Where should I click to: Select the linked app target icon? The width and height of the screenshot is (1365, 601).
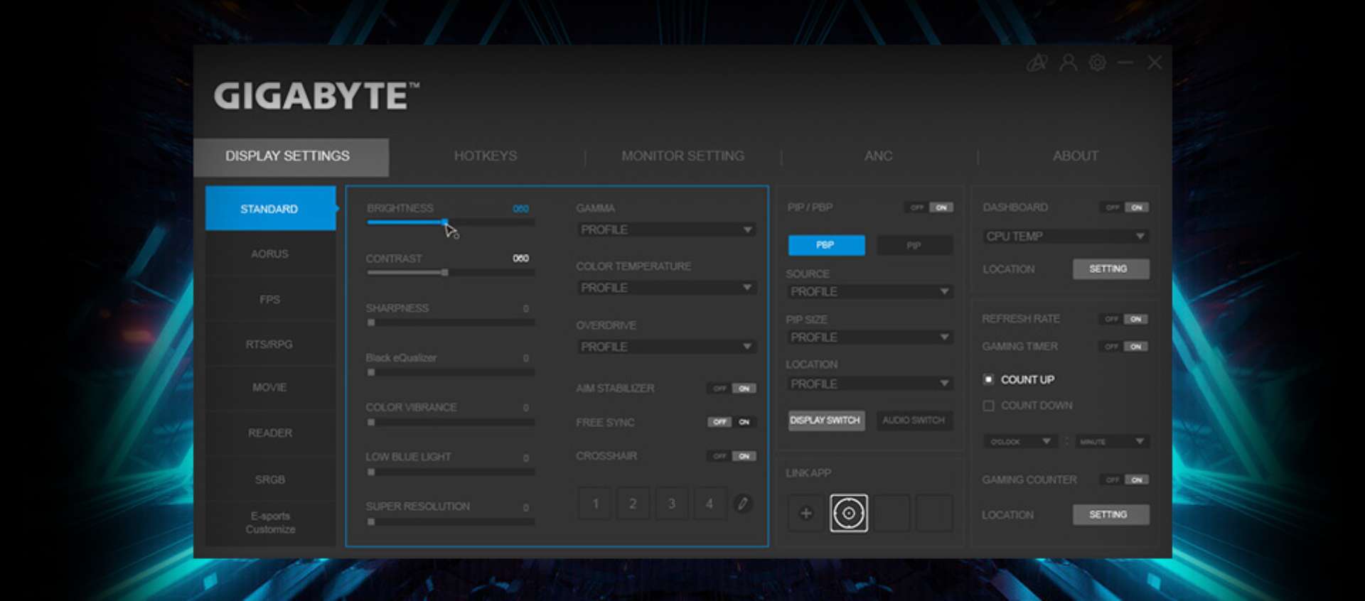(849, 513)
